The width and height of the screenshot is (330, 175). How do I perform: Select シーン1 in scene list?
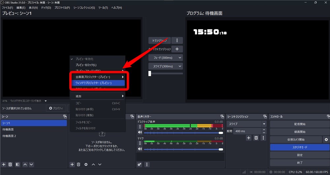point(34,123)
